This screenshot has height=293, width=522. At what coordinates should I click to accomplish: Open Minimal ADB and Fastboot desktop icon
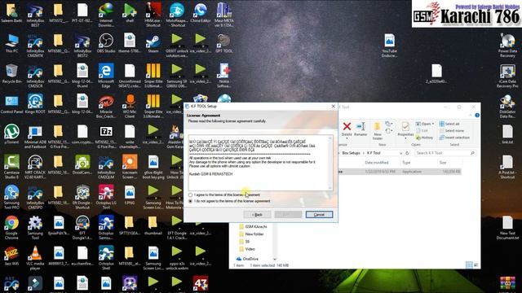[x=35, y=137]
